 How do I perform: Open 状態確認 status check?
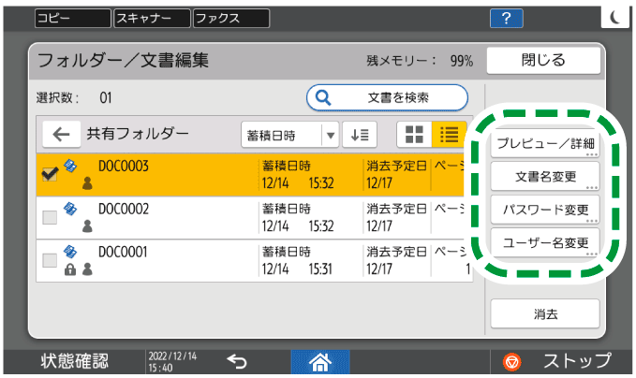(75, 361)
